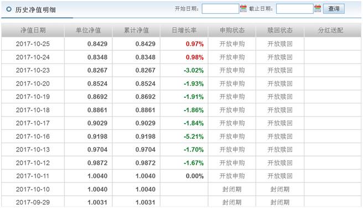
Task: Click unit net value 0.9198
Action: coord(97,137)
